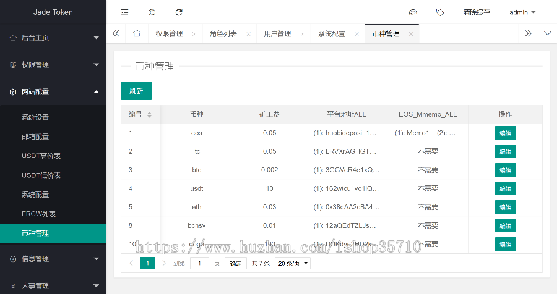Select 币种管理 in sidebar
The height and width of the screenshot is (294, 557).
coord(53,233)
